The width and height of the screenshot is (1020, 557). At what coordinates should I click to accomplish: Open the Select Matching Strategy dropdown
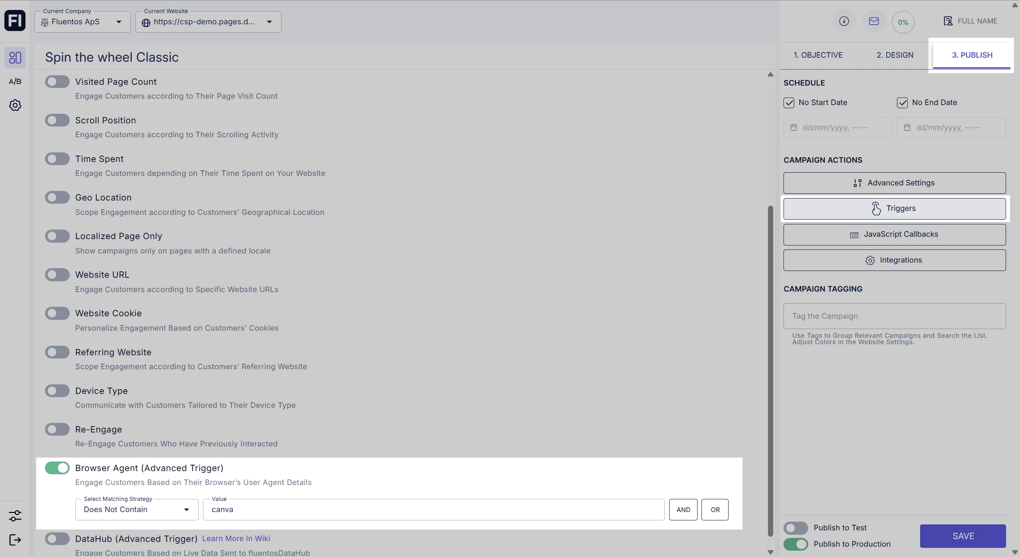[137, 510]
